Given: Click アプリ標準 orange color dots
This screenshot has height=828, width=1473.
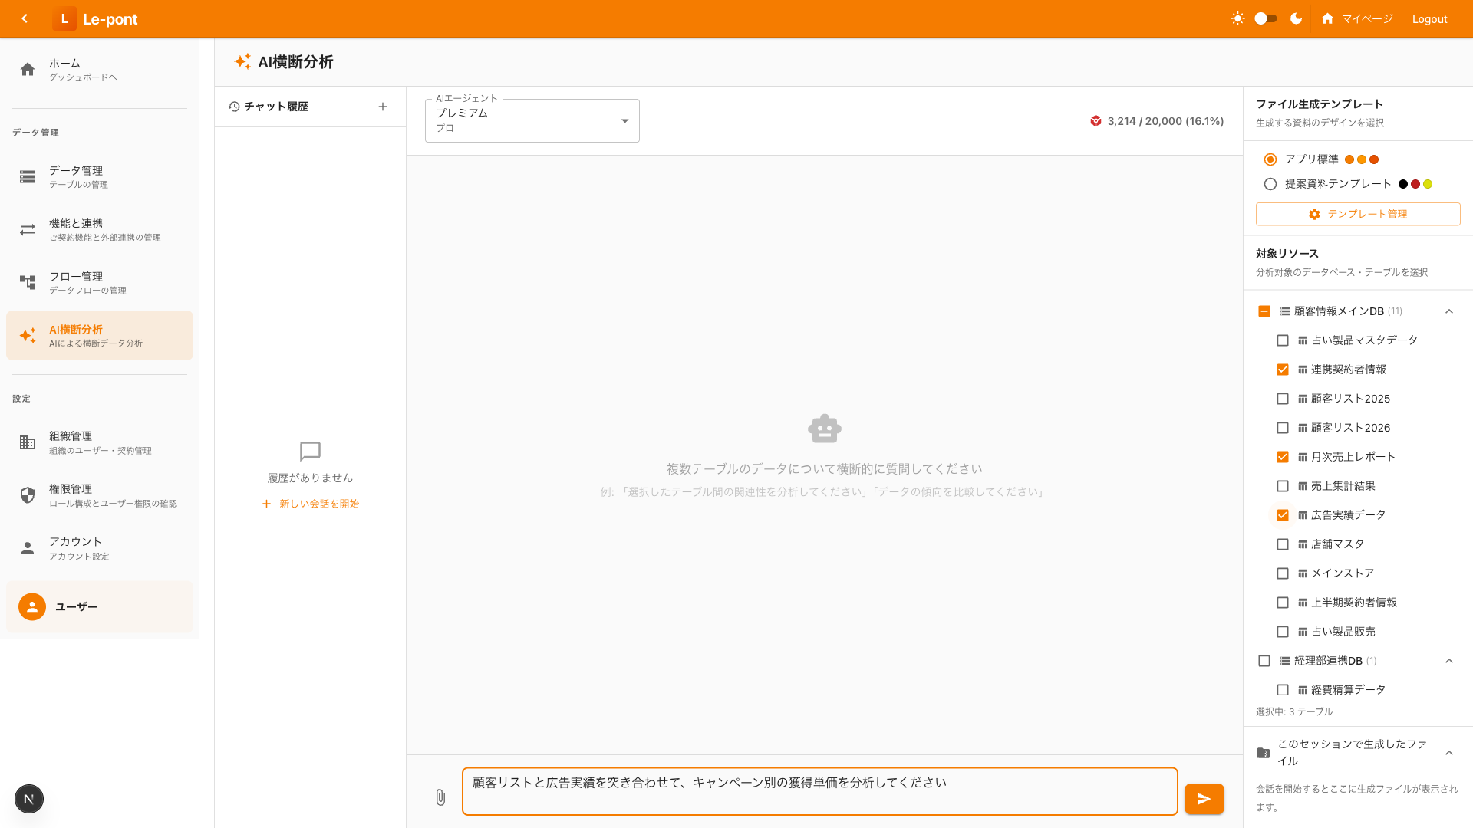Looking at the screenshot, I should tap(1362, 159).
